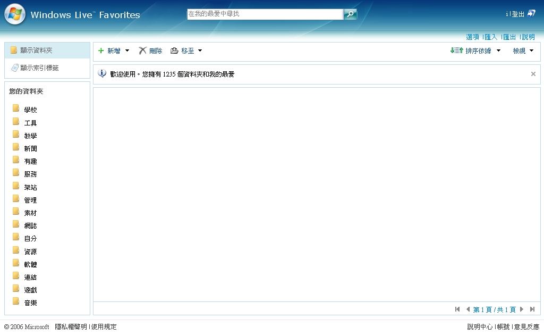Click the folder icon next to 網誌
544x336 pixels.
tap(16, 224)
